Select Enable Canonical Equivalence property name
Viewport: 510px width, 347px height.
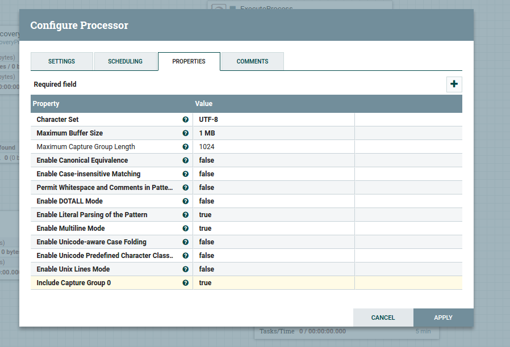pos(82,160)
